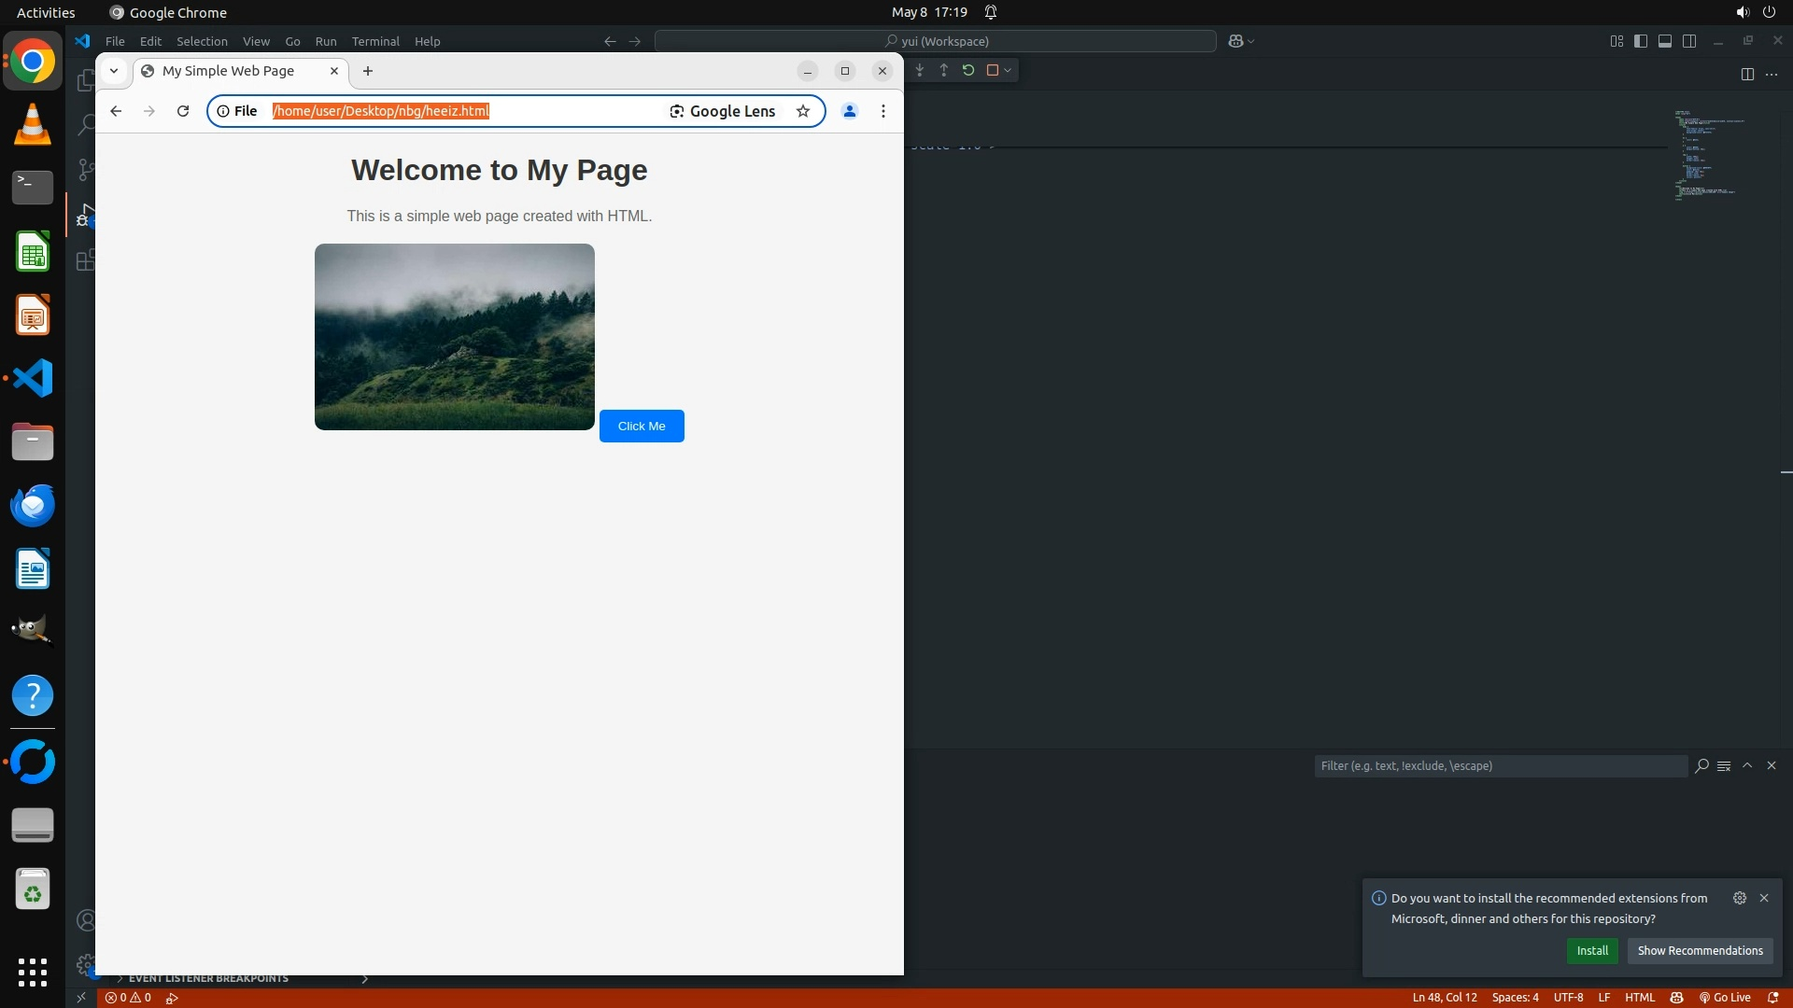This screenshot has height=1008, width=1793.
Task: Open the Terminal menu
Action: pos(375,41)
